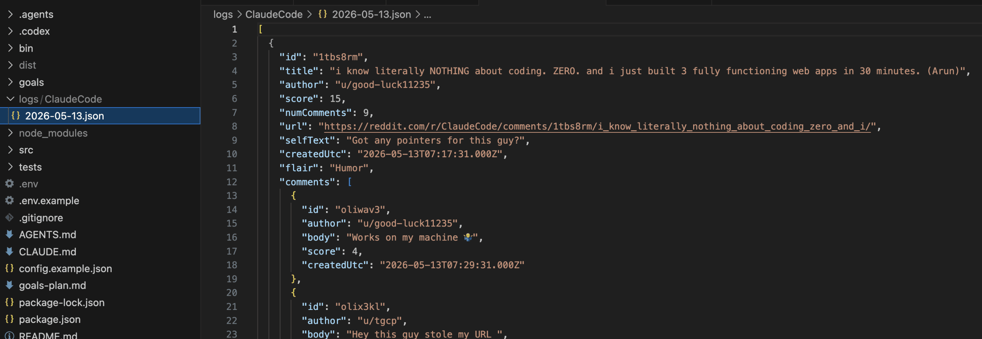Click the createdUtc value on line 10

click(x=430, y=154)
